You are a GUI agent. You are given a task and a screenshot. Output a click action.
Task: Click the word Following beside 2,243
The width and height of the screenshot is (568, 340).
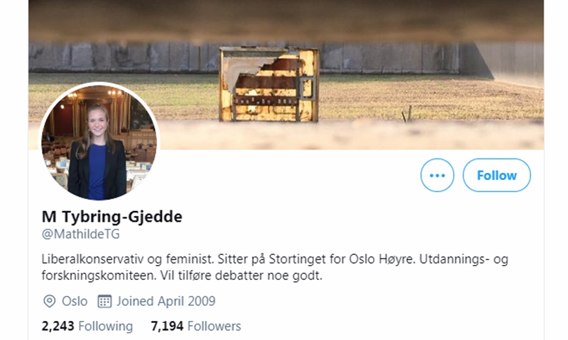(105, 327)
